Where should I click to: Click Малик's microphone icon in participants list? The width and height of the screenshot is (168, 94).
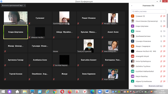[161, 31]
